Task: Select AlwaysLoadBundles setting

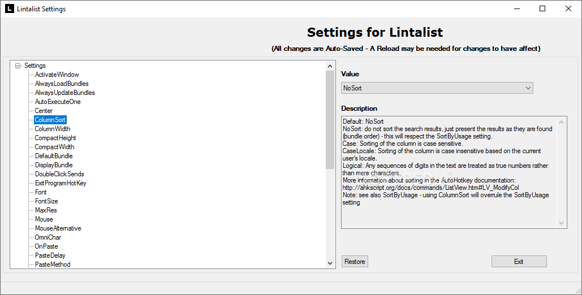Action: tap(62, 84)
